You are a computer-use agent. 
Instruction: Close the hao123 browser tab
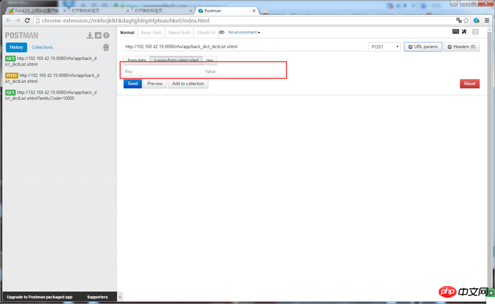click(x=65, y=11)
